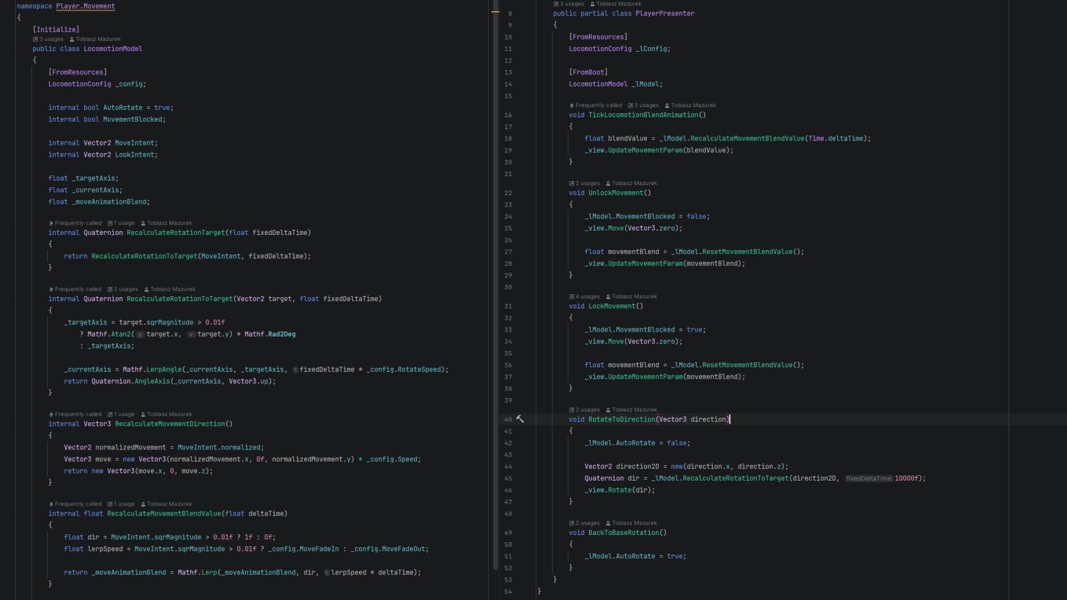Open "3 usages" hint above PlayerPresenter class
This screenshot has height=600, width=1067.
[x=569, y=4]
